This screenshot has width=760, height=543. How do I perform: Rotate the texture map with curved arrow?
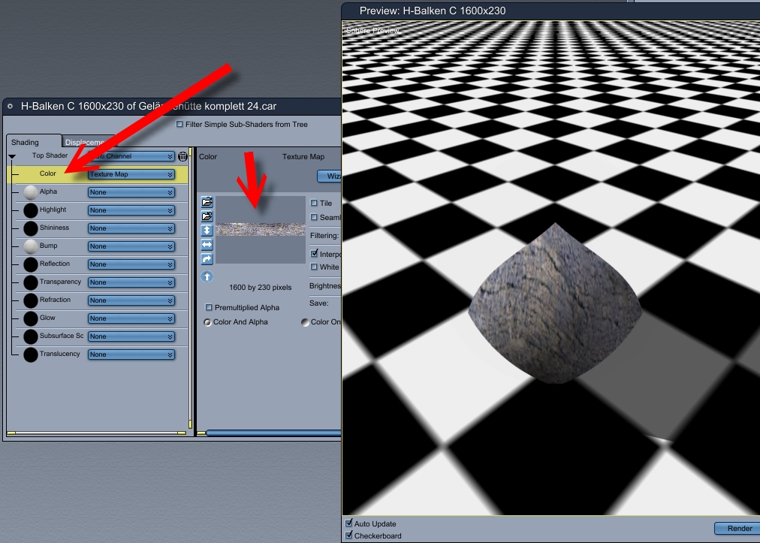click(207, 259)
